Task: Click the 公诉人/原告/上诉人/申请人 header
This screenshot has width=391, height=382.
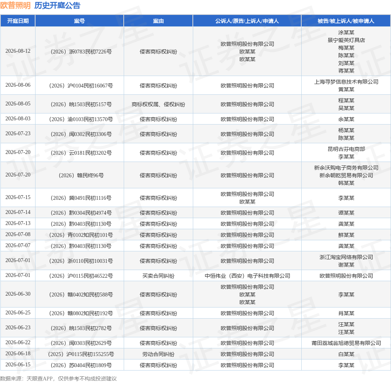Action: click(247, 21)
